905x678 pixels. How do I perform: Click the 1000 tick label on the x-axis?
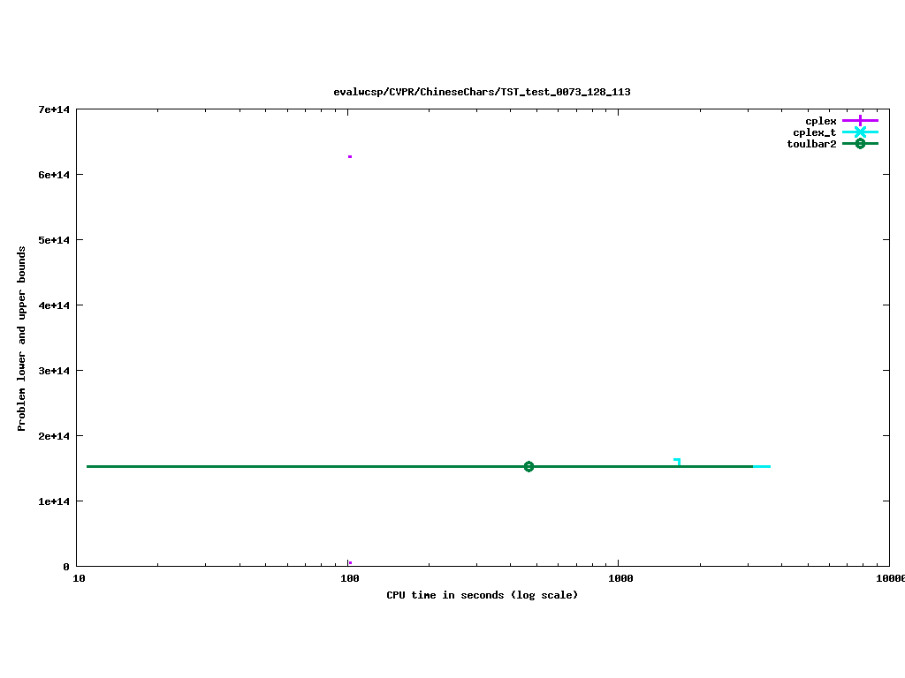(620, 579)
